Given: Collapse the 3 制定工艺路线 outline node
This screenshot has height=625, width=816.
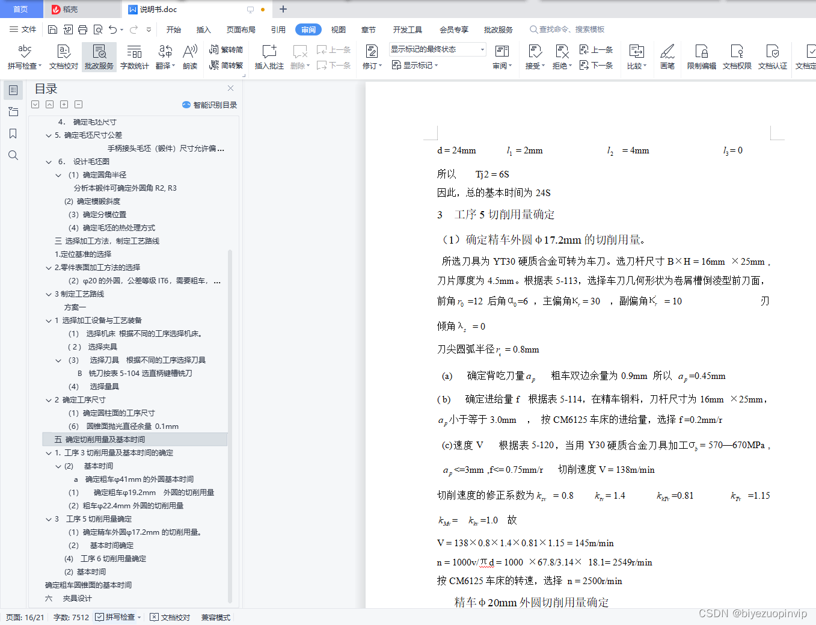Looking at the screenshot, I should [x=49, y=294].
